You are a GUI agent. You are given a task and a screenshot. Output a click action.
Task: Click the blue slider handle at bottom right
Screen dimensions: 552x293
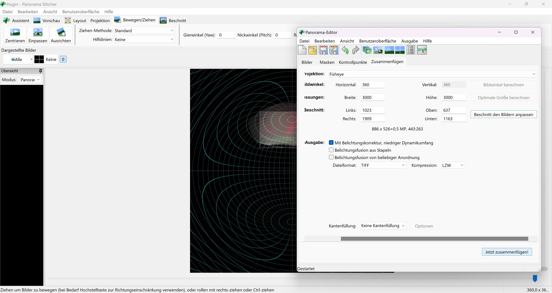pos(535,278)
